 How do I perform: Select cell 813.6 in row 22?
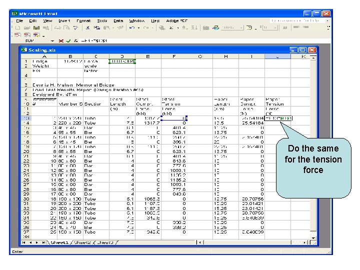tap(174, 161)
